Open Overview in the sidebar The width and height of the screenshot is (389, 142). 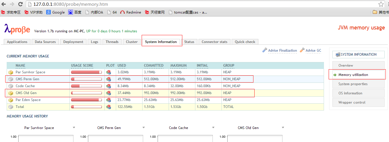tap(359, 66)
